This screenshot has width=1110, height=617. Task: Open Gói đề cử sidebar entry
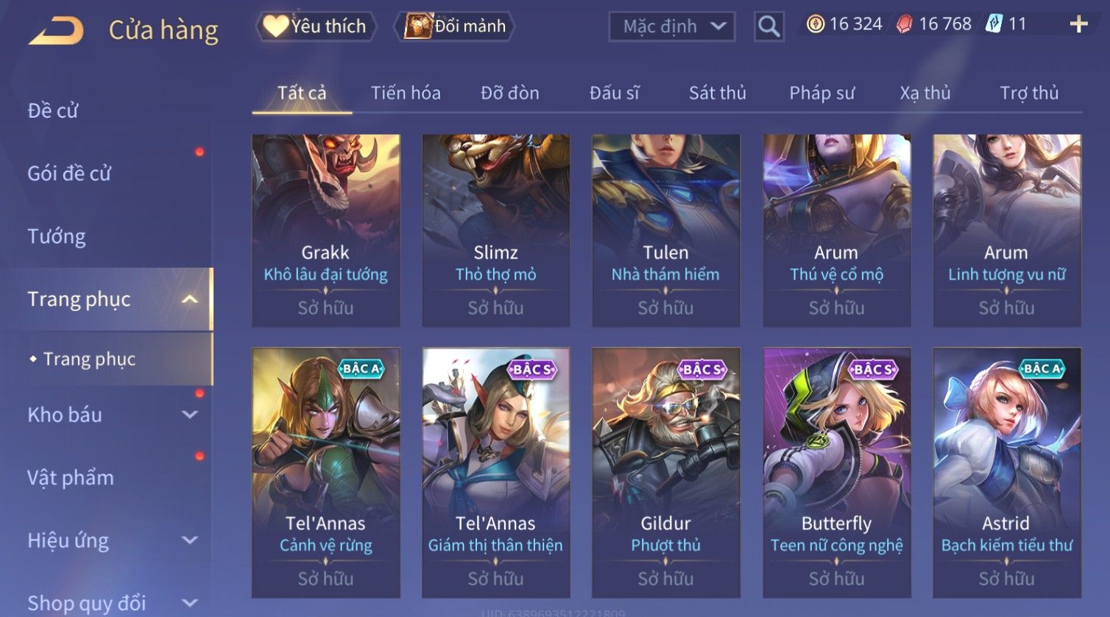[68, 174]
